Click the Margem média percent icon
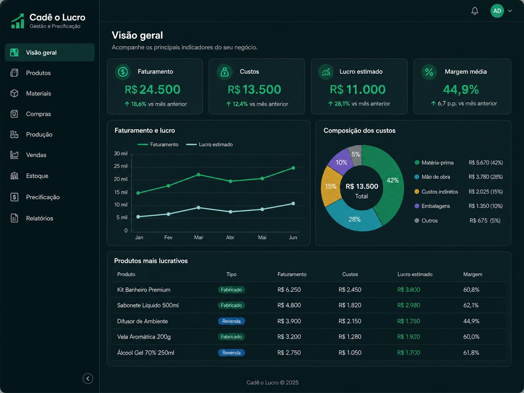Viewport: 524px width, 393px height. [429, 72]
